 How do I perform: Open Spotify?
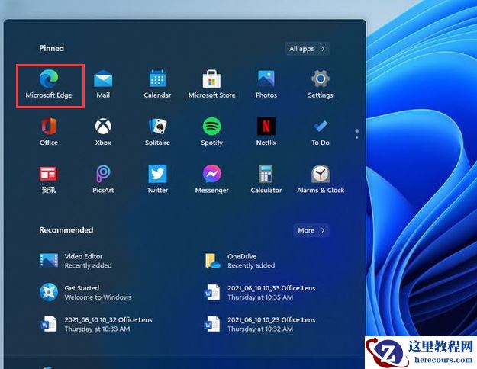click(211, 132)
